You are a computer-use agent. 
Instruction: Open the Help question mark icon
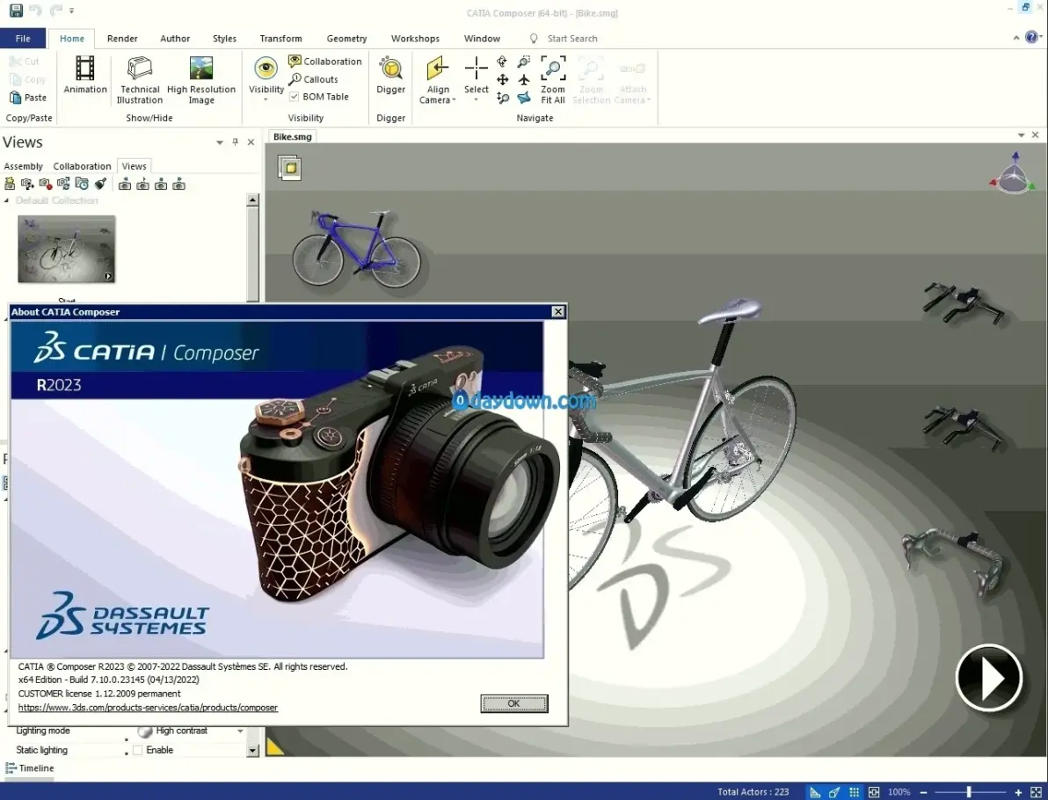click(1033, 38)
